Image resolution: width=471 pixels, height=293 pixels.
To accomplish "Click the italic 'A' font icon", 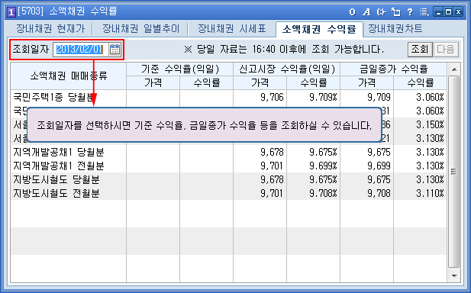I will coord(366,12).
